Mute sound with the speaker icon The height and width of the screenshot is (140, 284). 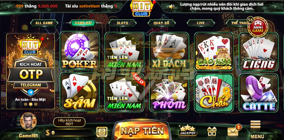171,7
